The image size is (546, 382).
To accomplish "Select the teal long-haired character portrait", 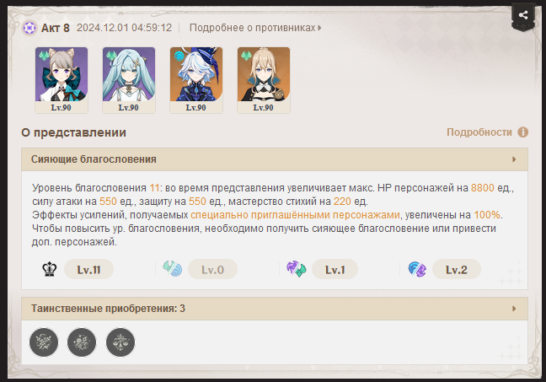I will coord(129,80).
